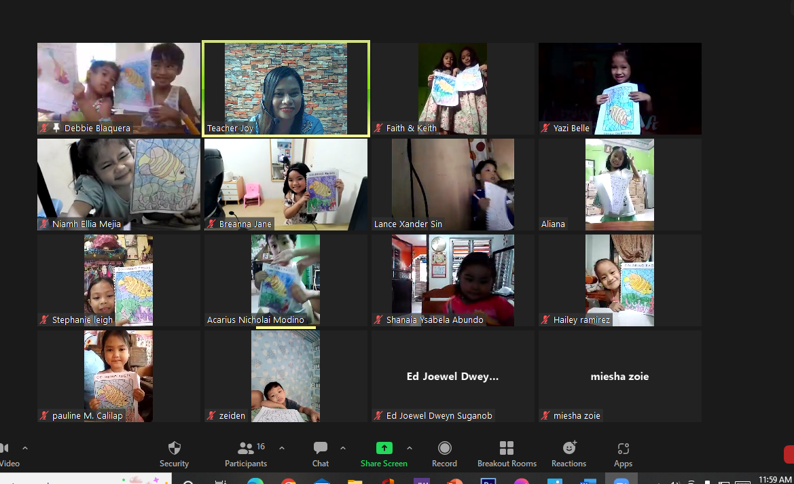Click the 'Debbie Blaquera' name label
This screenshot has height=484, width=794.
(97, 128)
